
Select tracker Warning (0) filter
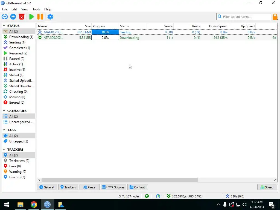(19, 172)
